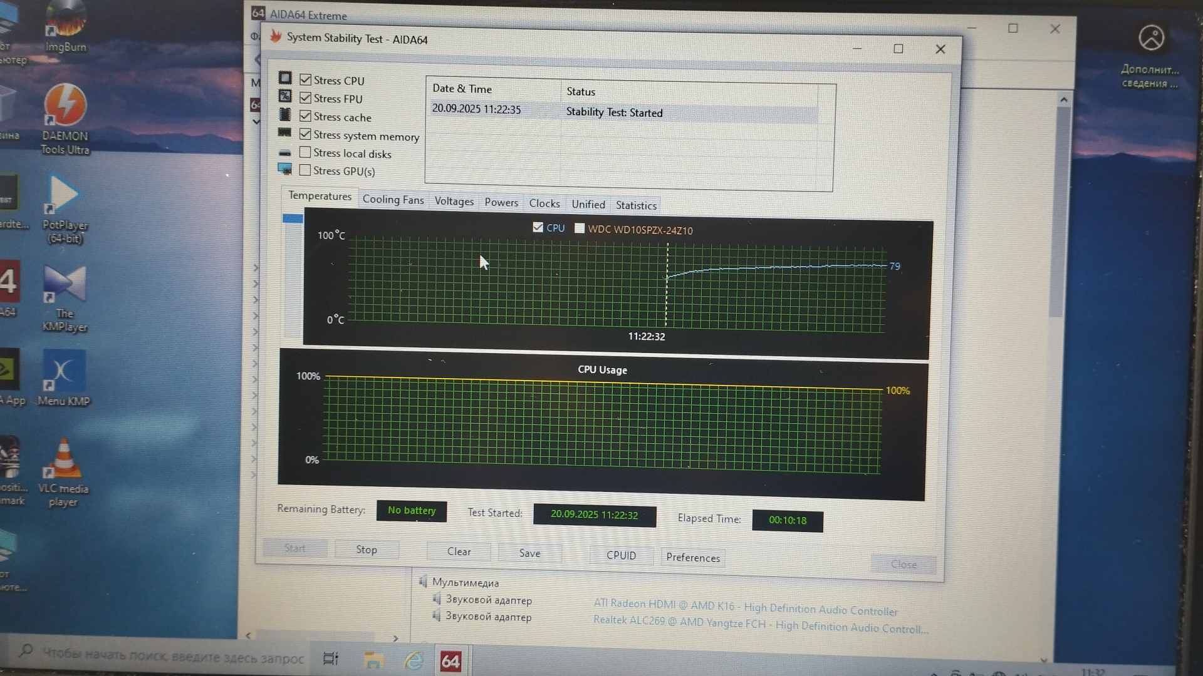The image size is (1203, 676).
Task: Open the Statistics tab
Action: (x=636, y=205)
